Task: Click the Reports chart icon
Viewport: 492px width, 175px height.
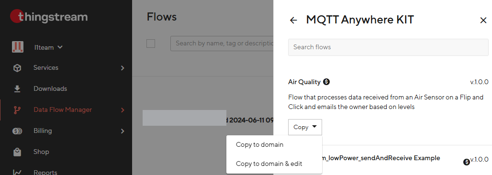Action: point(17,172)
